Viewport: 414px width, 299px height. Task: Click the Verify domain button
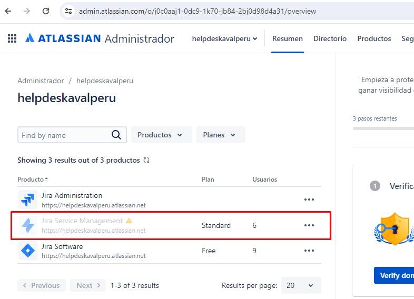(x=394, y=275)
